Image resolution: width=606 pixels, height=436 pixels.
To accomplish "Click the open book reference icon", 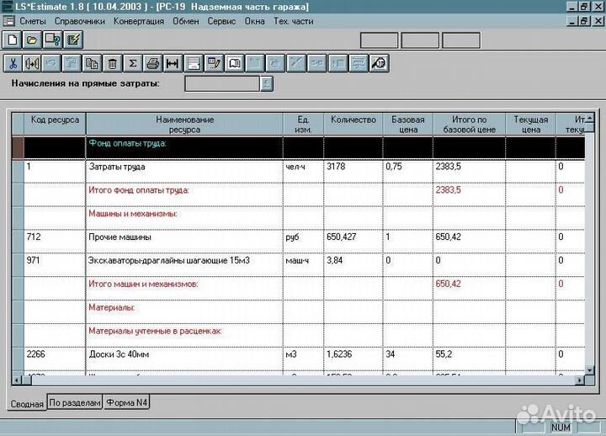I will (235, 62).
